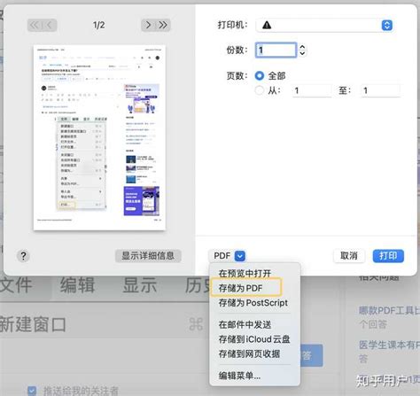
Task: Jump to last preview page
Action: pos(163,25)
